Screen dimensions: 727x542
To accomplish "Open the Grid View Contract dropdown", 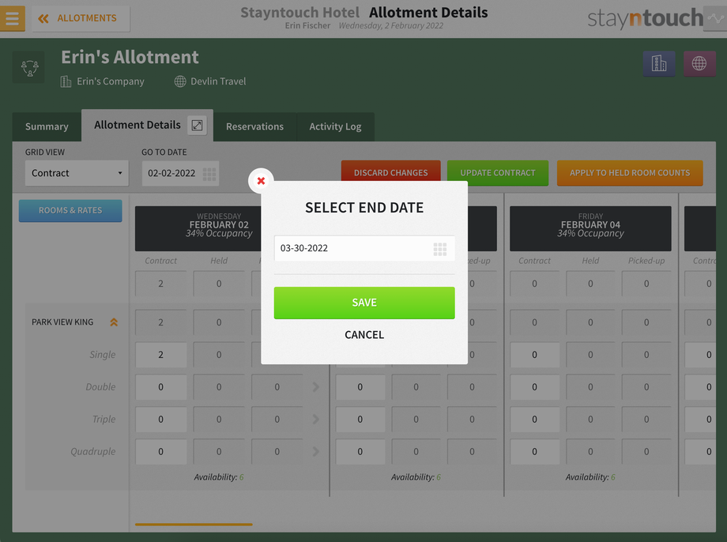I will pos(77,173).
